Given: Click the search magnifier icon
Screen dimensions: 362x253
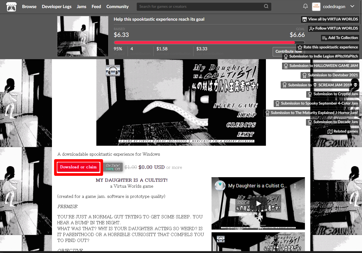Looking at the screenshot, I should pos(266,6).
